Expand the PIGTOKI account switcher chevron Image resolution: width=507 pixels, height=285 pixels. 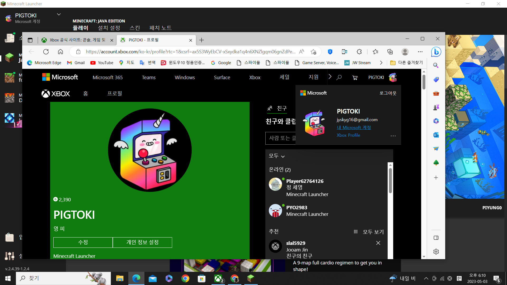coord(59,15)
